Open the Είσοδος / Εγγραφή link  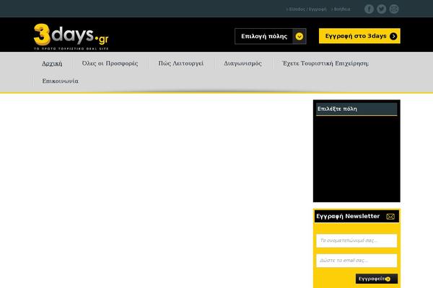306,9
